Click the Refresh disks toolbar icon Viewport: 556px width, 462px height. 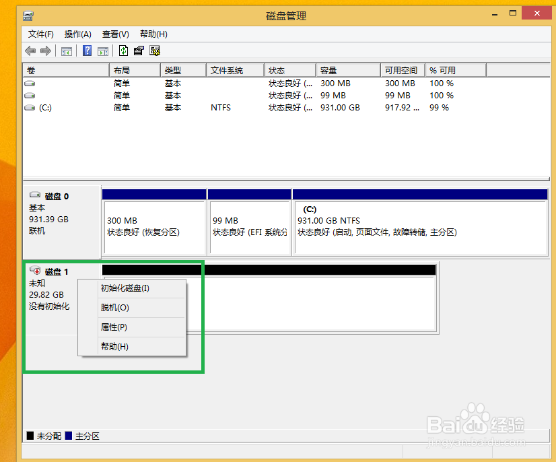tap(123, 51)
